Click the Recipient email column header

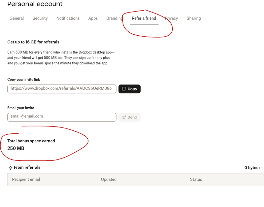tap(26, 179)
